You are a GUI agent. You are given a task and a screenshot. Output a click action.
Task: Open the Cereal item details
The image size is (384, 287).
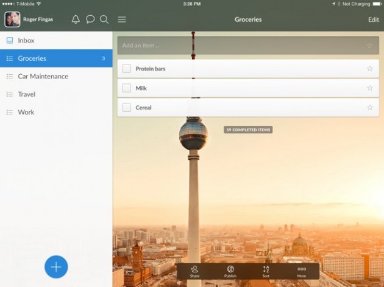tap(248, 107)
